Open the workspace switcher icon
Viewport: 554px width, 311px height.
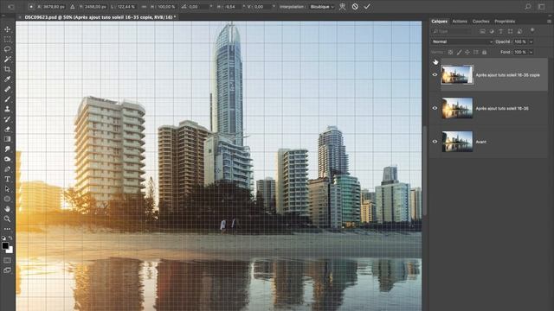(x=541, y=6)
